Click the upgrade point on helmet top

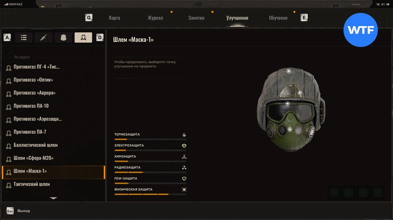click(289, 71)
